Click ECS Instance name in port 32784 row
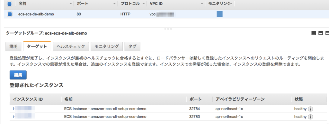Screen dimensions: 329x124 tap(105, 109)
